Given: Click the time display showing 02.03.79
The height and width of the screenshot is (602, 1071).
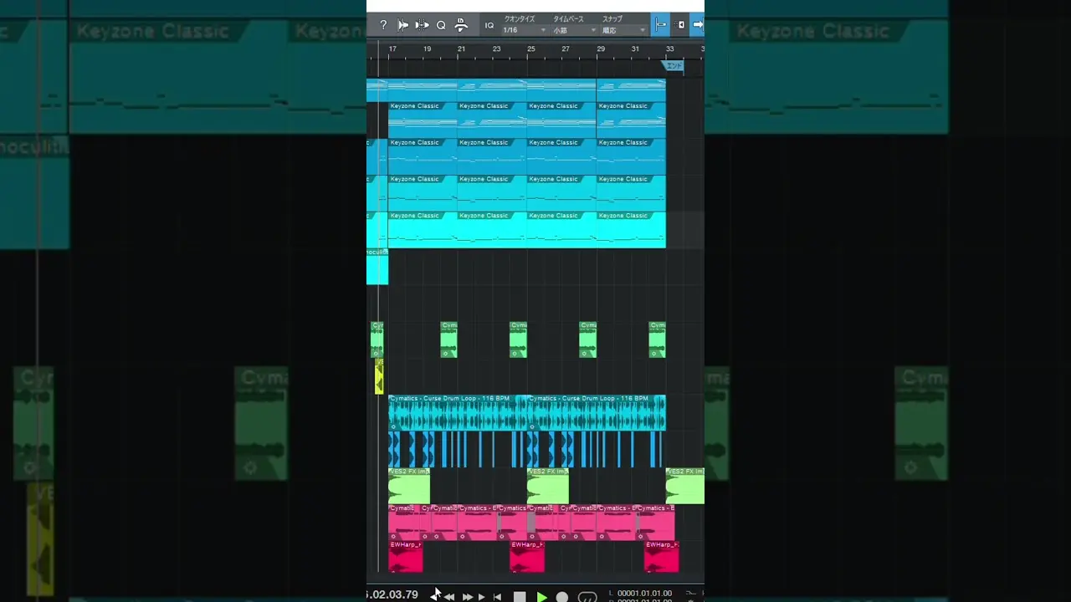Looking at the screenshot, I should click(392, 594).
